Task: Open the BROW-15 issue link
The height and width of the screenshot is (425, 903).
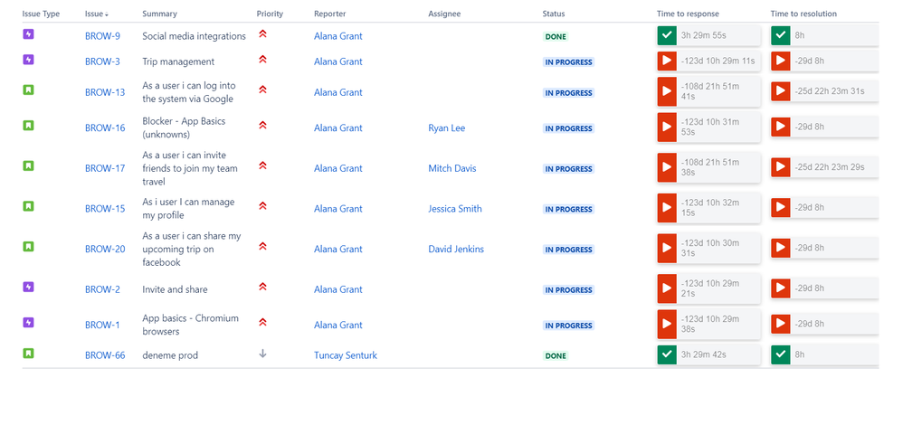Action: coord(105,209)
